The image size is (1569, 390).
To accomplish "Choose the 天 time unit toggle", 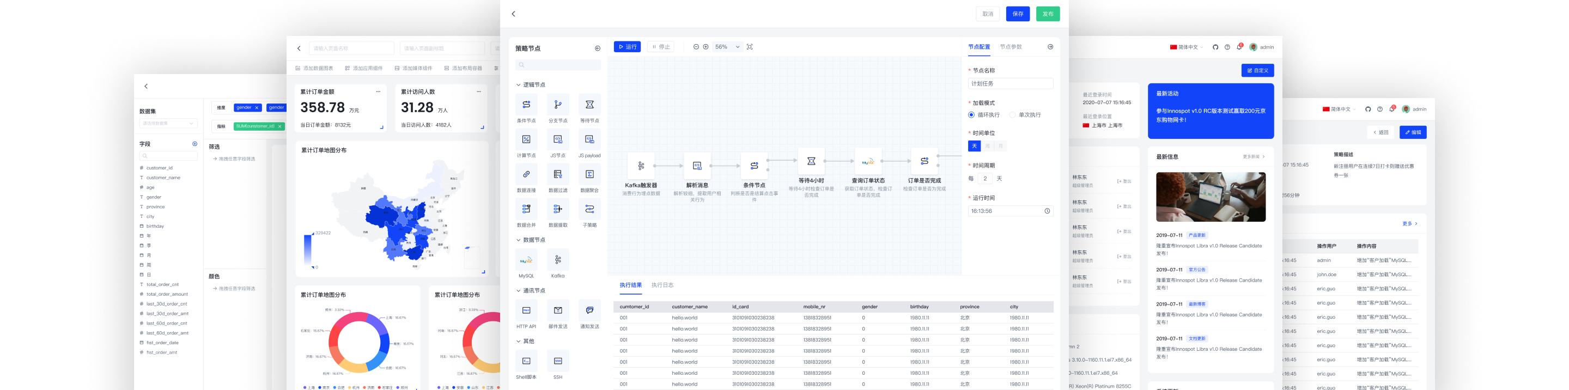I will click(x=975, y=146).
